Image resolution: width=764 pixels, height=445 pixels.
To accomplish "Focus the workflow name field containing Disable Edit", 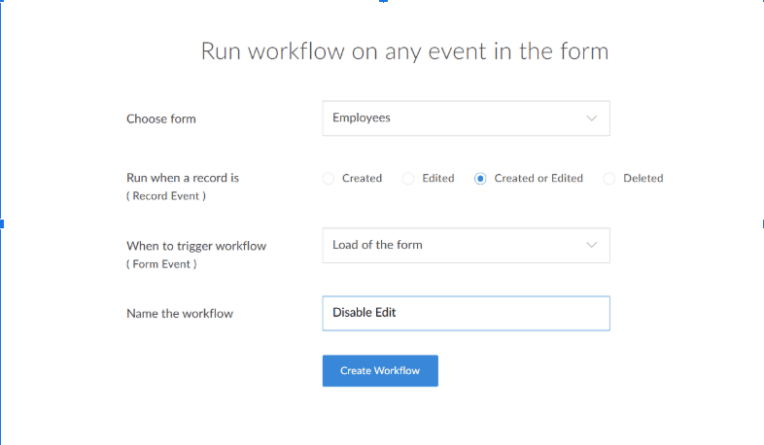I will tap(466, 313).
